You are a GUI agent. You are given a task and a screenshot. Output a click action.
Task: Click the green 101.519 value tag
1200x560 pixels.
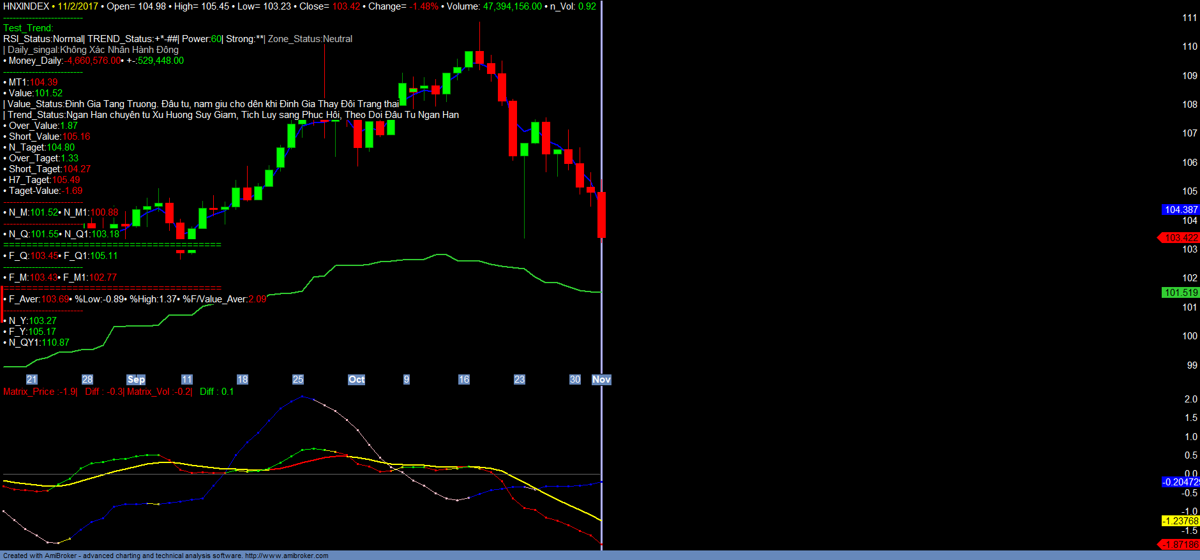point(1180,293)
